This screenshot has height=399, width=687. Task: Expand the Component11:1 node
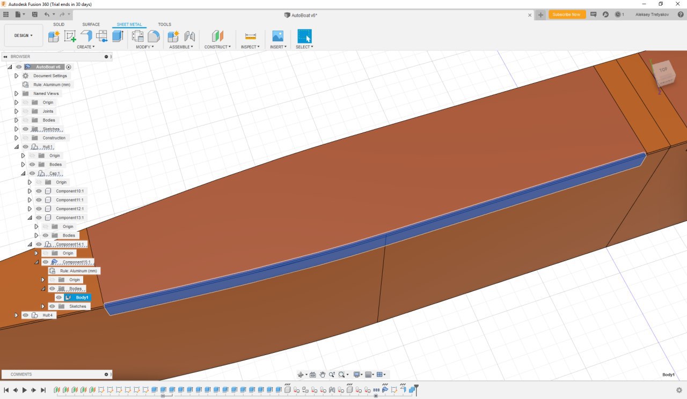click(x=30, y=200)
